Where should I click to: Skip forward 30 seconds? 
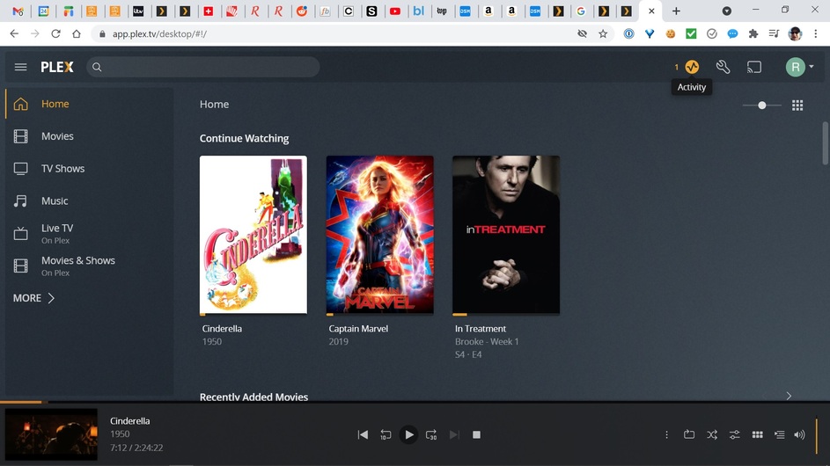(x=431, y=435)
